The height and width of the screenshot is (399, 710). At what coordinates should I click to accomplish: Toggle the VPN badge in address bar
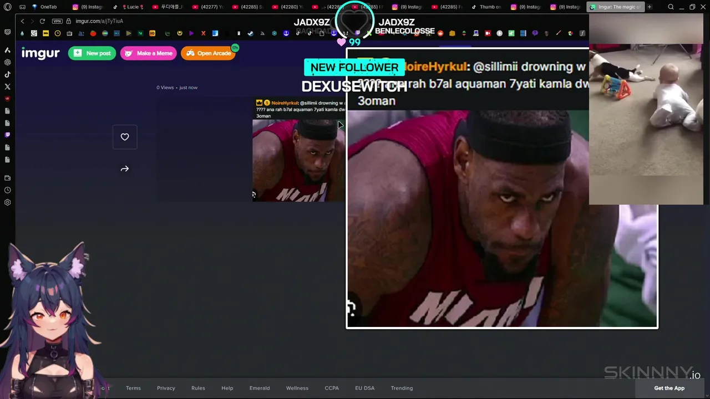coord(57,21)
